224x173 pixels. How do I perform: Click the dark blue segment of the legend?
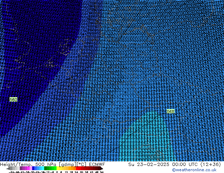(x=33, y=168)
